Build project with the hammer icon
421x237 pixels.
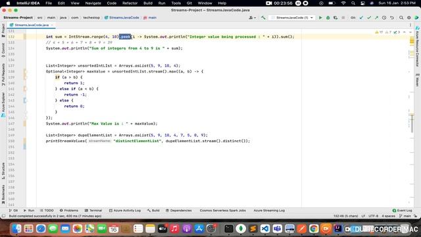tap(263, 18)
